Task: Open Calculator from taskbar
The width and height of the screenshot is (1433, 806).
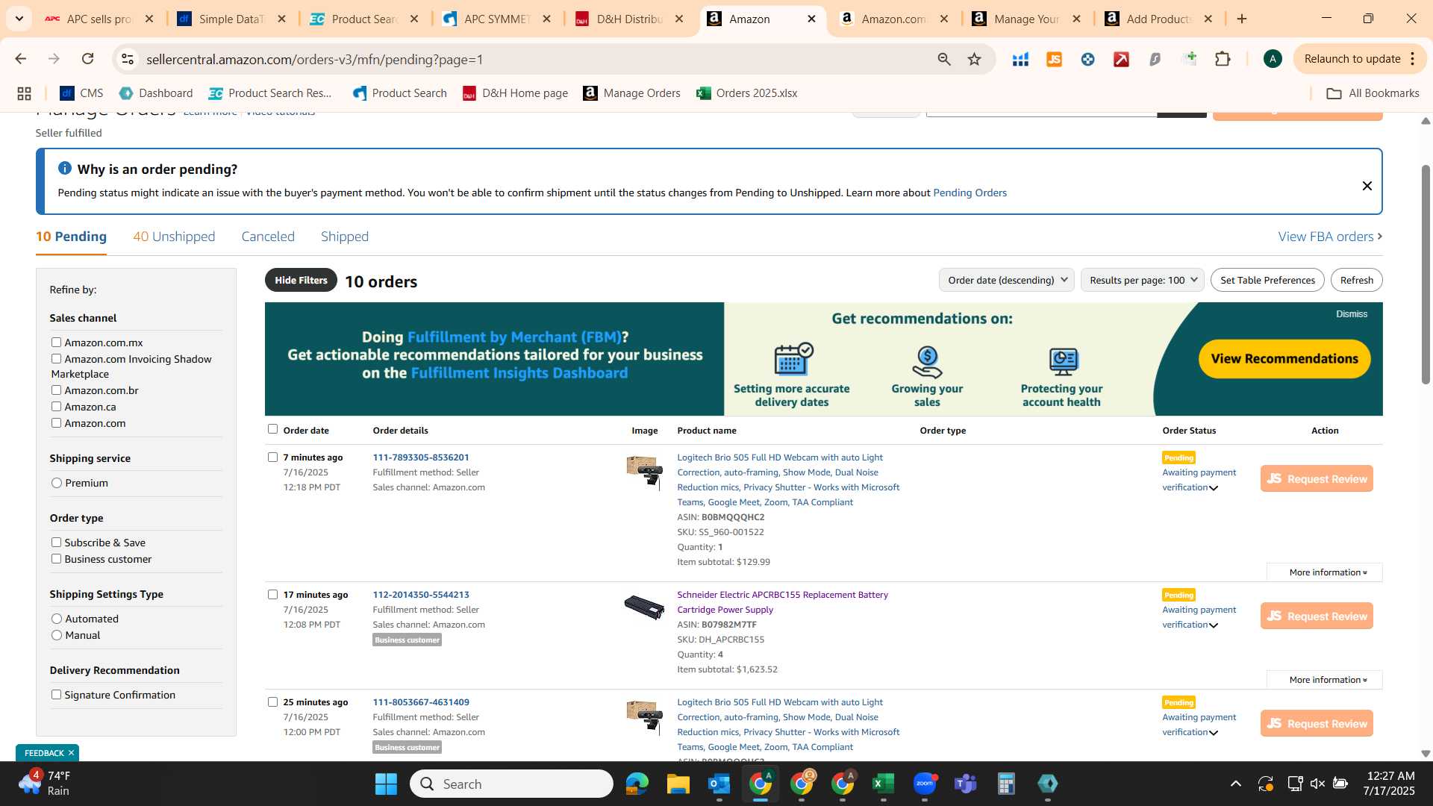Action: [1006, 784]
